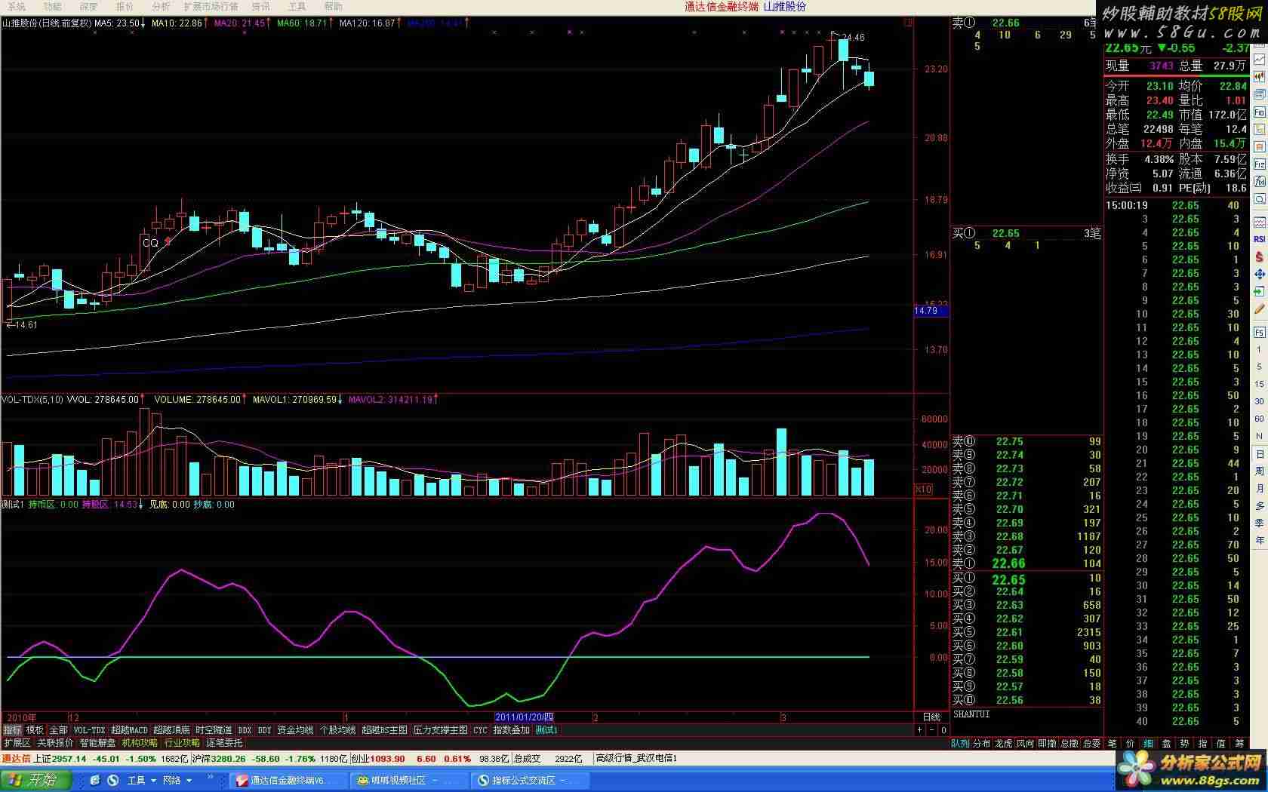Click the minus zoom-out button near 日线
Viewport: 1268px width, 792px height.
[933, 730]
